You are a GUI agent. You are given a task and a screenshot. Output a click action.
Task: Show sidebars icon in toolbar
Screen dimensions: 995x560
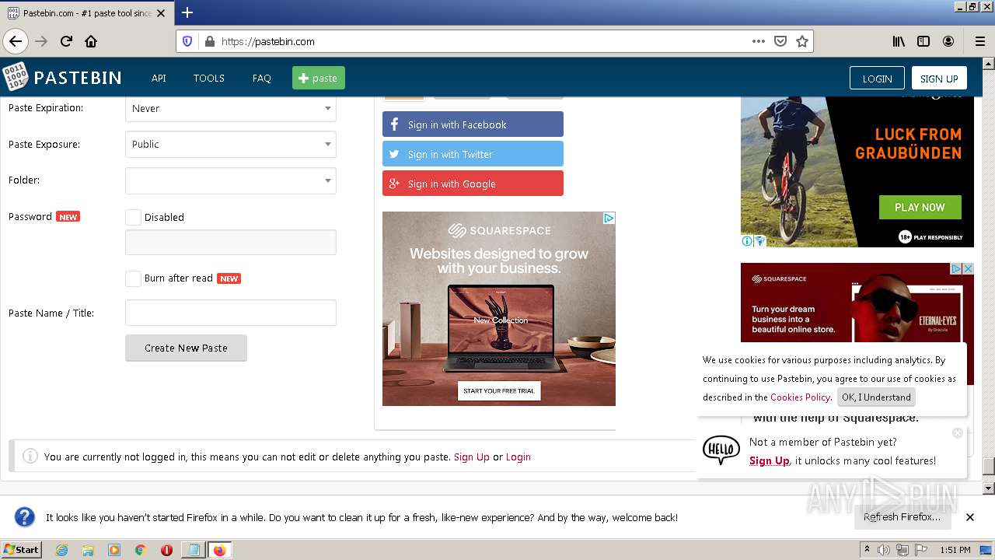(923, 41)
